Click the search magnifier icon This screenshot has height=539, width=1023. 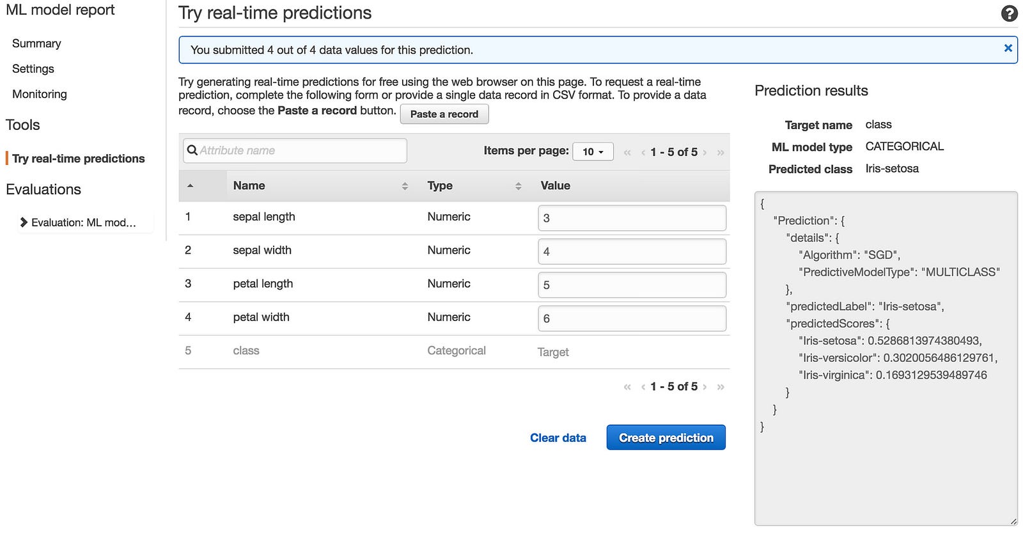(x=192, y=151)
